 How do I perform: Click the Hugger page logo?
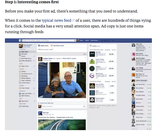pos(92,68)
